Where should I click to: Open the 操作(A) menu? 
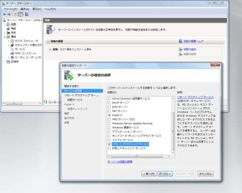[25, 9]
